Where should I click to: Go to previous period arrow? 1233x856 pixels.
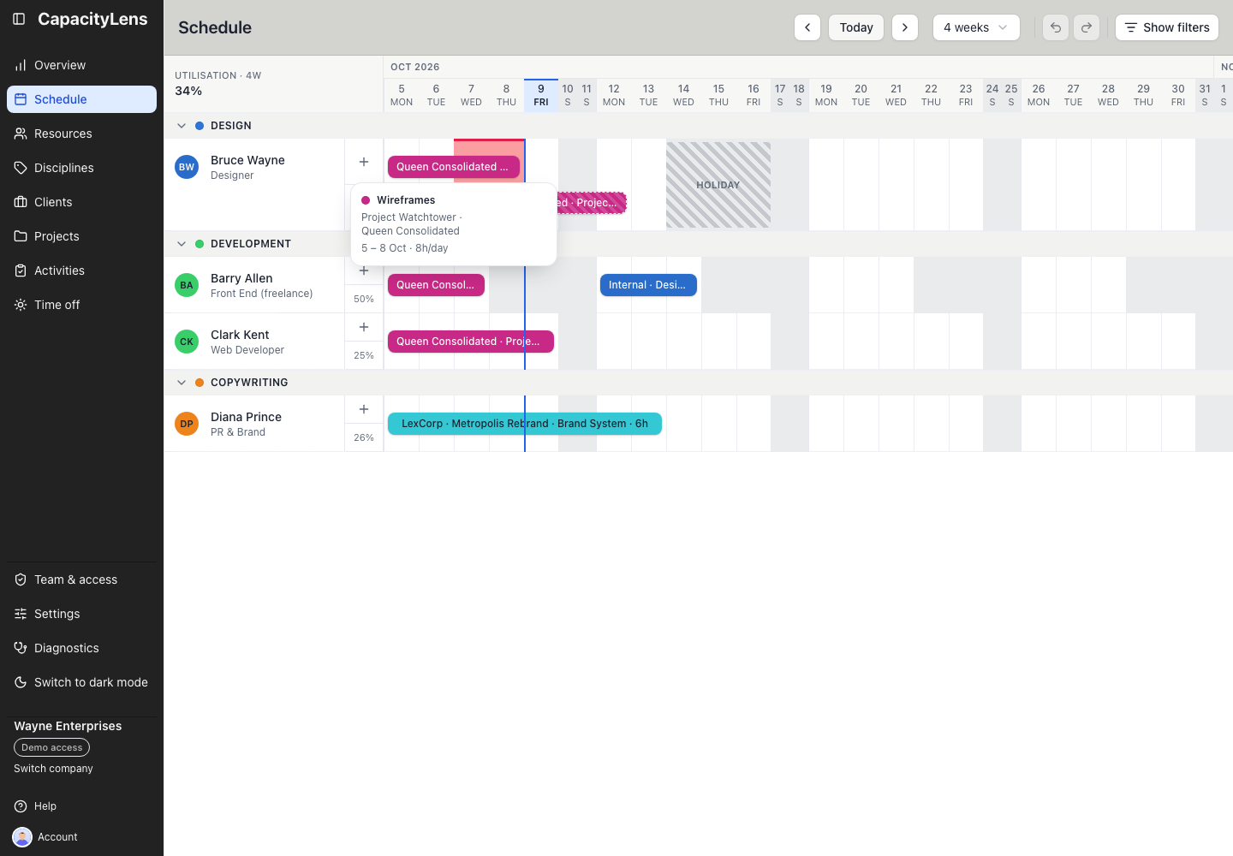click(807, 27)
